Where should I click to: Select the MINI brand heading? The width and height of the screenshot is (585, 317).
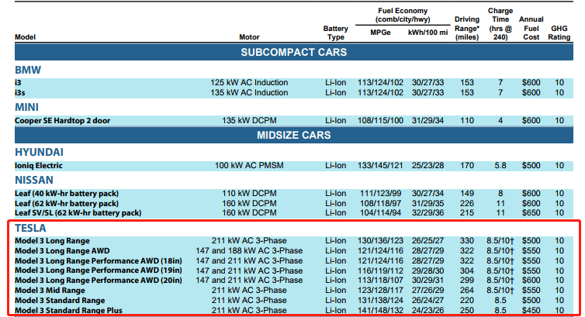[26, 107]
